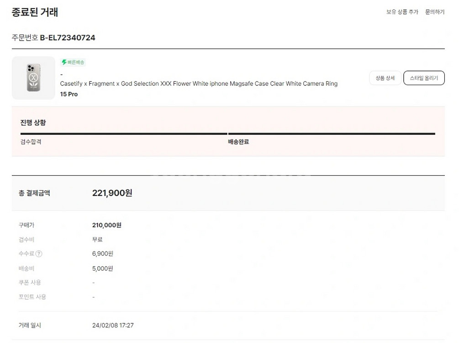Click the 문의하기 link
Screen dimensions: 459x343
(434, 12)
